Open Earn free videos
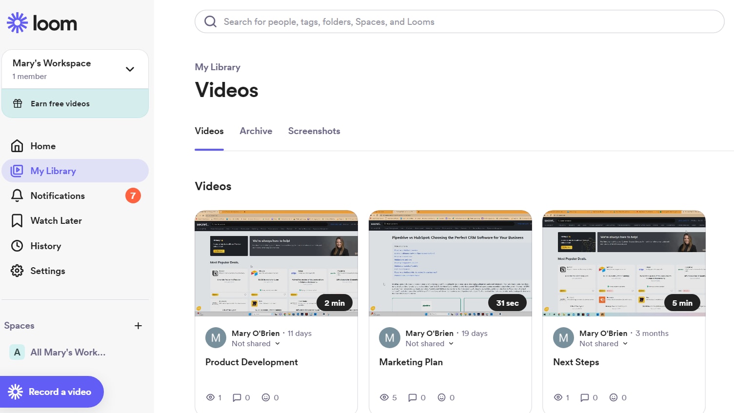Viewport: 734px width, 413px height. [x=75, y=103]
